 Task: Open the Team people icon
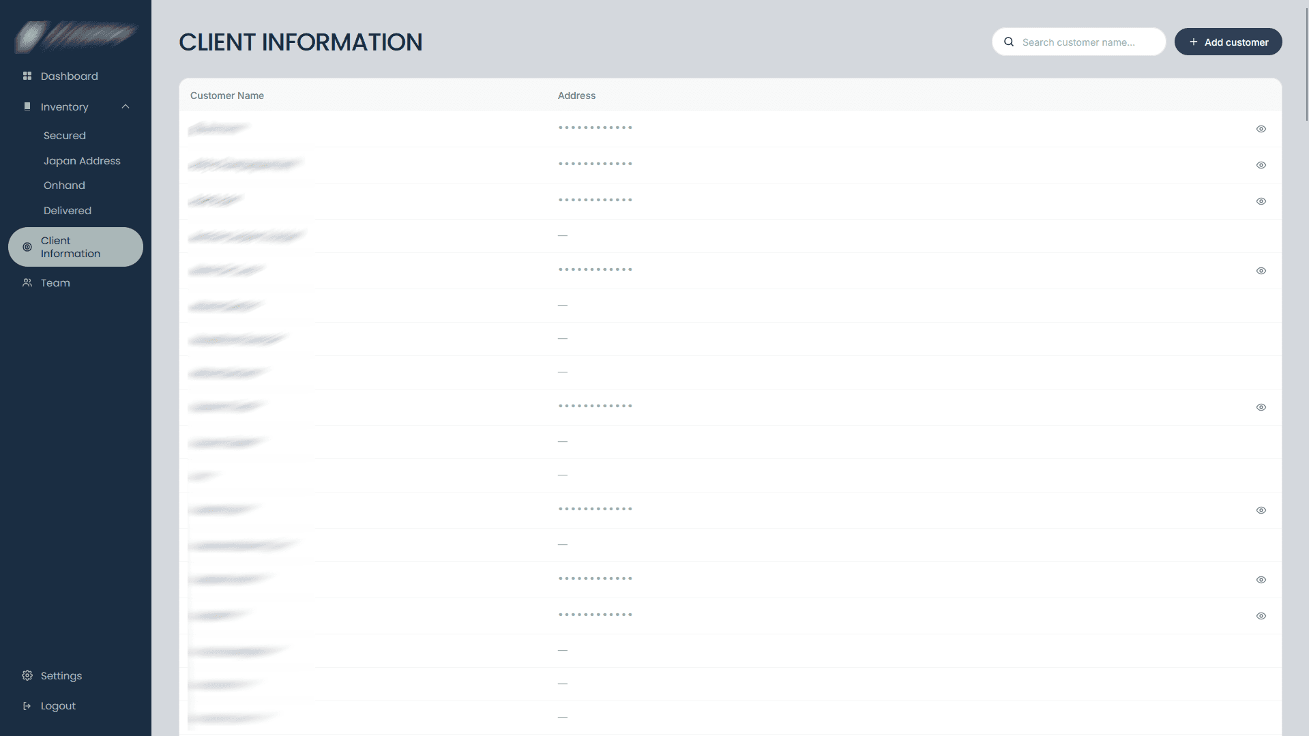(x=27, y=282)
